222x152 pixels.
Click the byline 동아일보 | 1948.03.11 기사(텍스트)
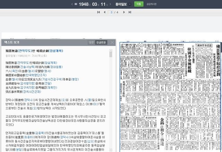coord(26,56)
